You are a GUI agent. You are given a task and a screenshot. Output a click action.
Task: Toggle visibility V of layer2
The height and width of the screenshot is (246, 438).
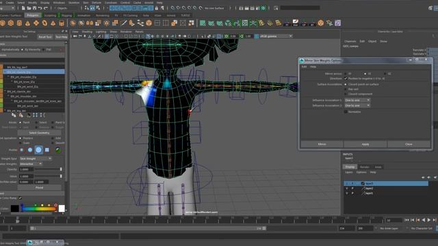tap(347, 189)
